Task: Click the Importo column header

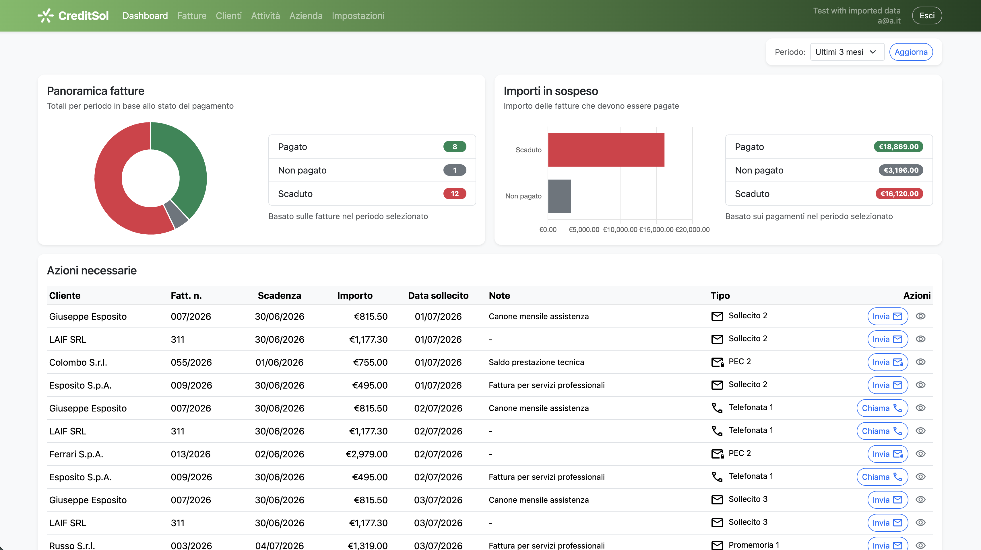Action: (x=354, y=296)
